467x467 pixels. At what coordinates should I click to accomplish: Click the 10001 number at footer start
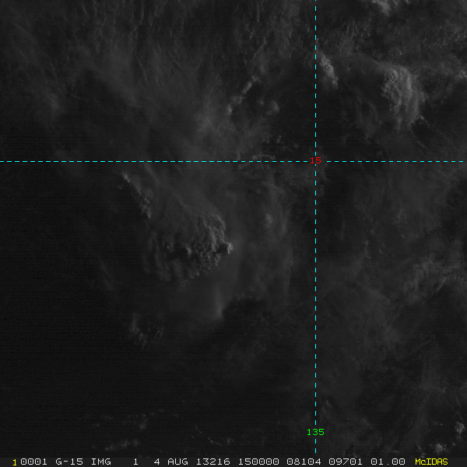tap(30, 462)
